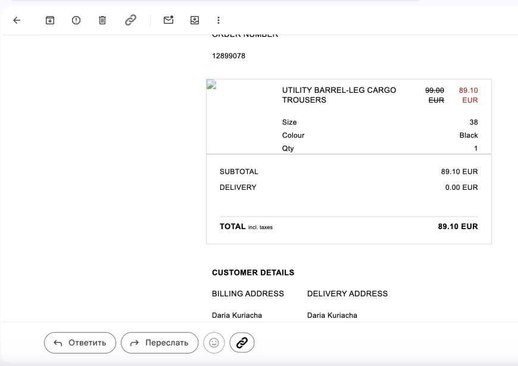Click the move-to-inbox download icon
Viewport: 518px width, 366px height.
point(195,20)
